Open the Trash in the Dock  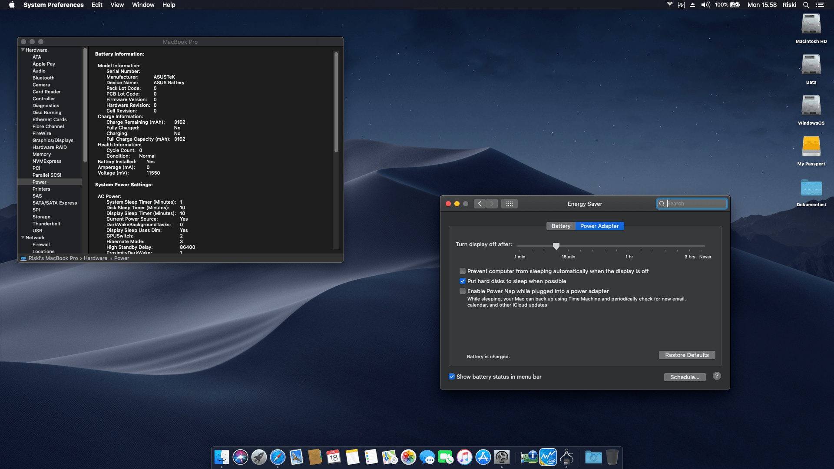[612, 457]
